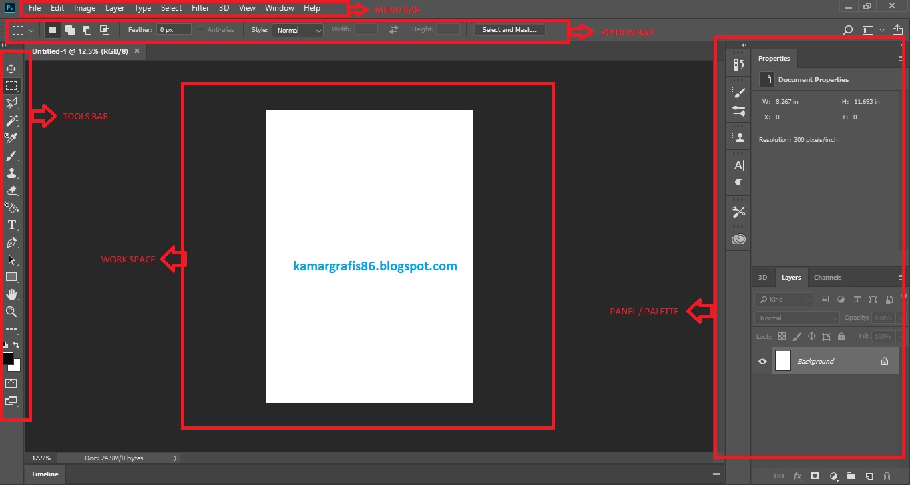The height and width of the screenshot is (485, 910).
Task: Pick the Horizontal Type tool
Action: (x=11, y=225)
